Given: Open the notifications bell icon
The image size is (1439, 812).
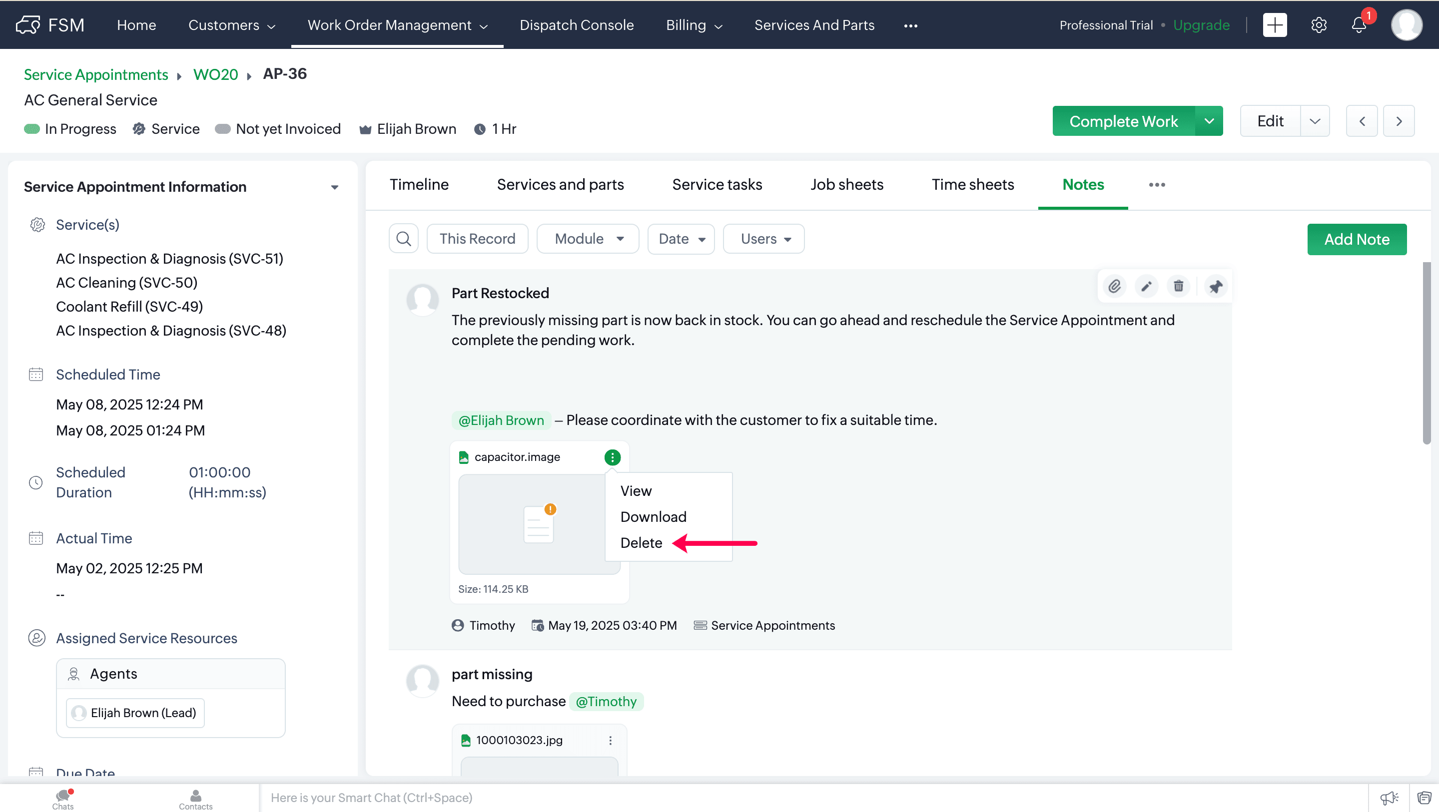Looking at the screenshot, I should click(x=1359, y=25).
